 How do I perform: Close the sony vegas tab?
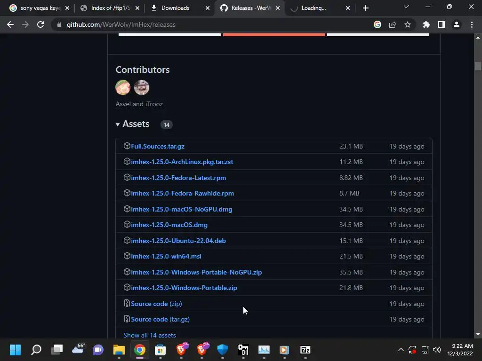tap(67, 8)
